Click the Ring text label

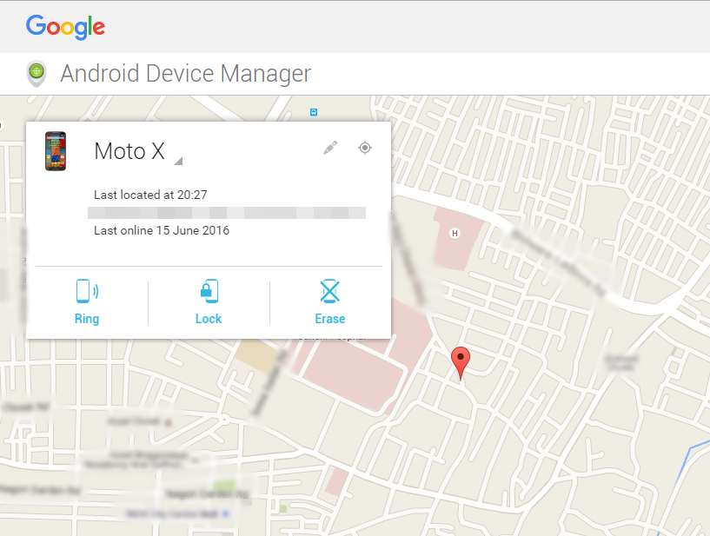pyautogui.click(x=87, y=319)
